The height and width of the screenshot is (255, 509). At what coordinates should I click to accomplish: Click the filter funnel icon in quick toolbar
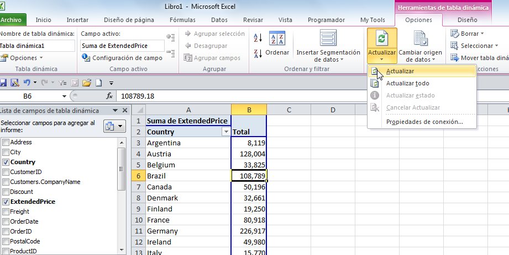pos(62,83)
